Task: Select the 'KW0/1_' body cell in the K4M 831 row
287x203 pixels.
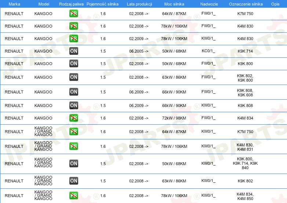Action: 208,146
